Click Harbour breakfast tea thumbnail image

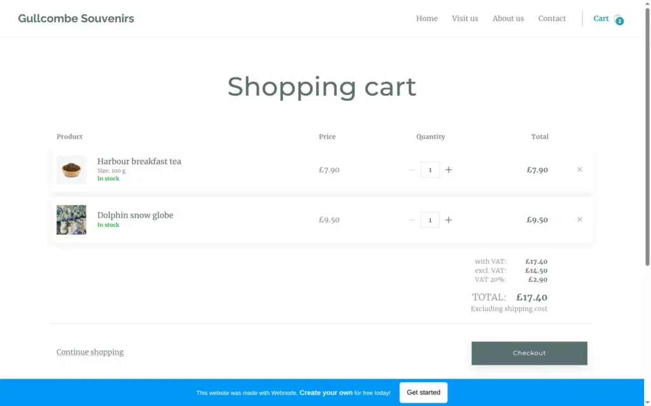point(71,170)
